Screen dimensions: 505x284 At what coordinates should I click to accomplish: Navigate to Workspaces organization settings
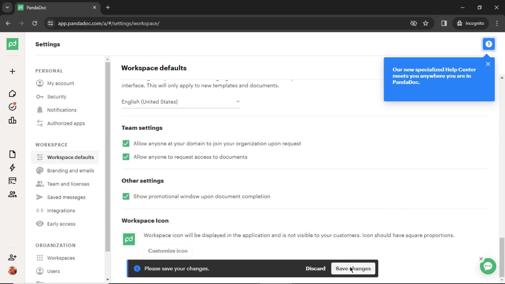pos(61,258)
